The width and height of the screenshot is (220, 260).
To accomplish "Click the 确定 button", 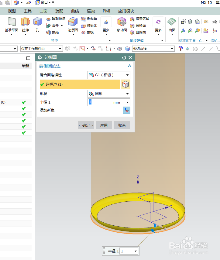I will tap(86, 125).
